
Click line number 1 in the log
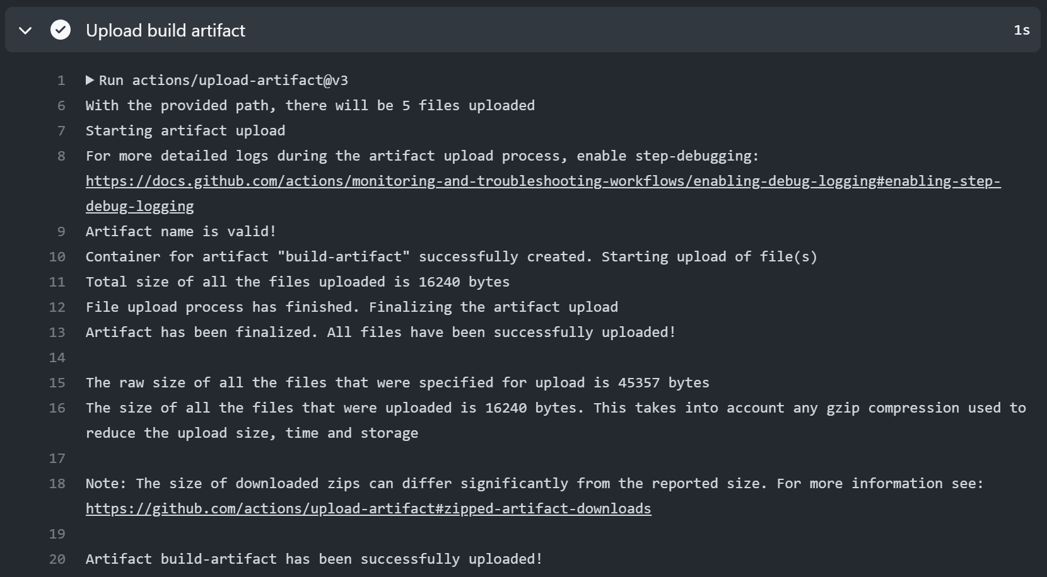(x=61, y=81)
